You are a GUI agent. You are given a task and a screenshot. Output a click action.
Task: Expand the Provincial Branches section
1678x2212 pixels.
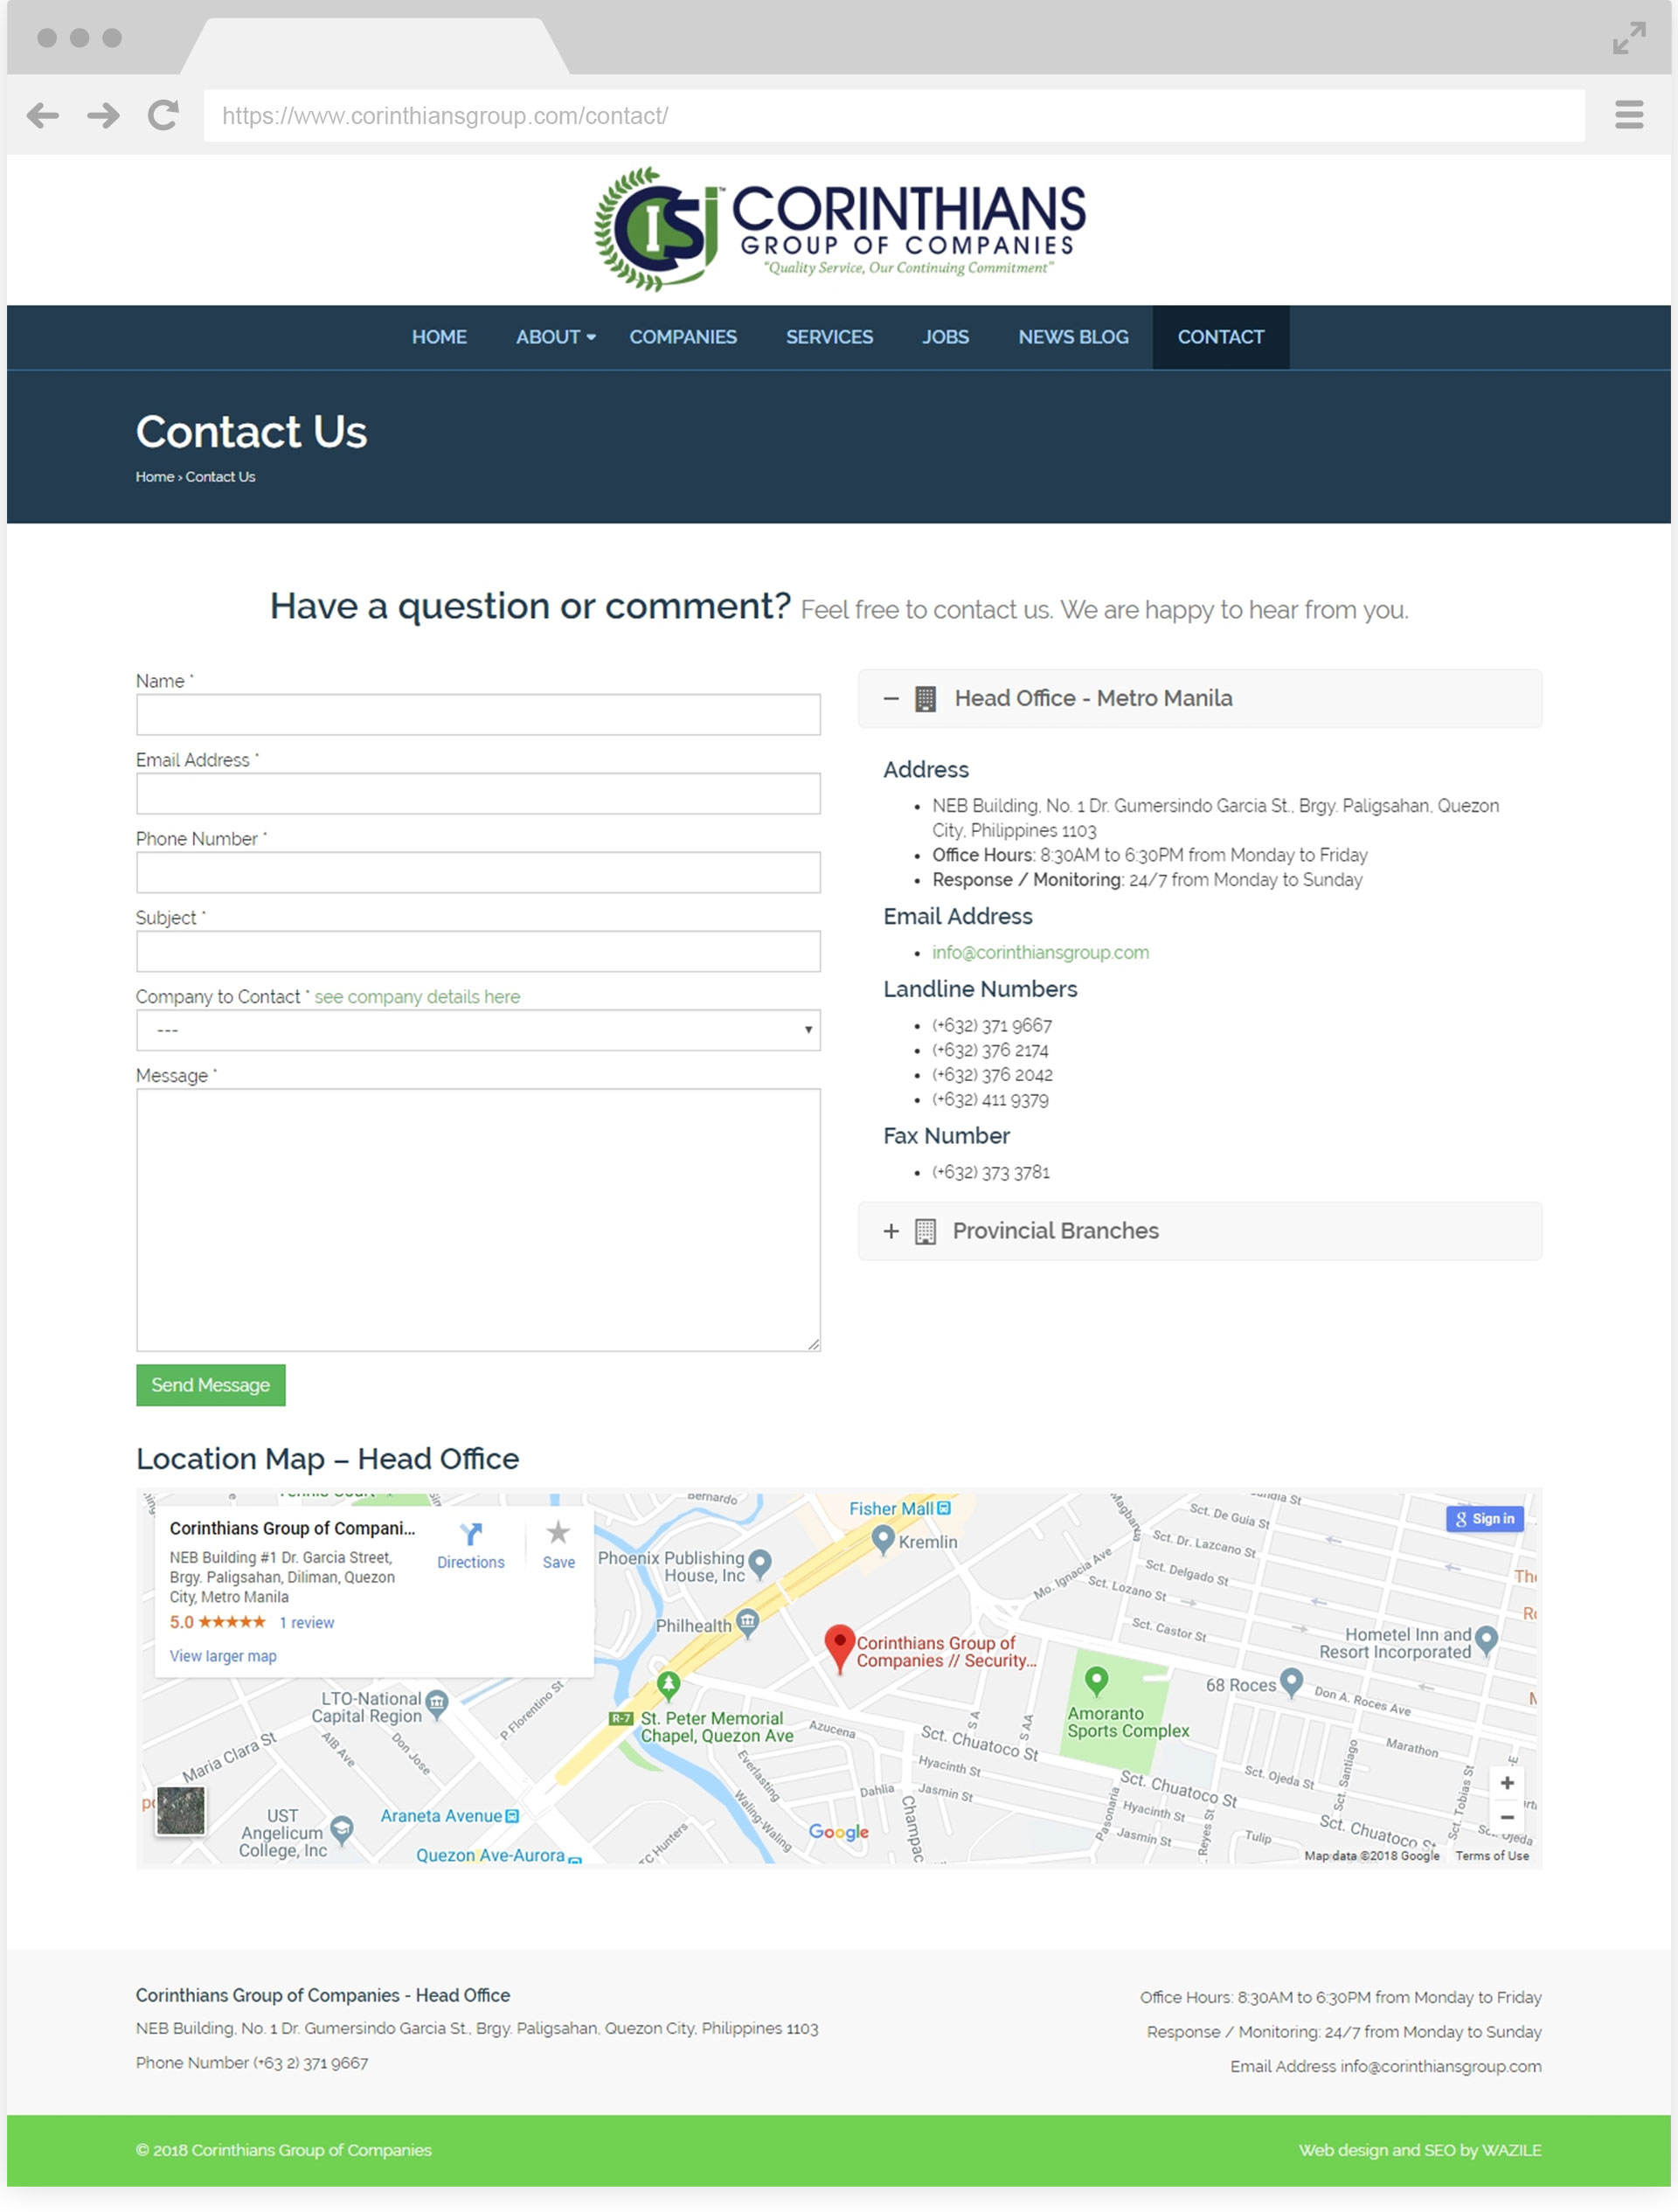point(1199,1231)
